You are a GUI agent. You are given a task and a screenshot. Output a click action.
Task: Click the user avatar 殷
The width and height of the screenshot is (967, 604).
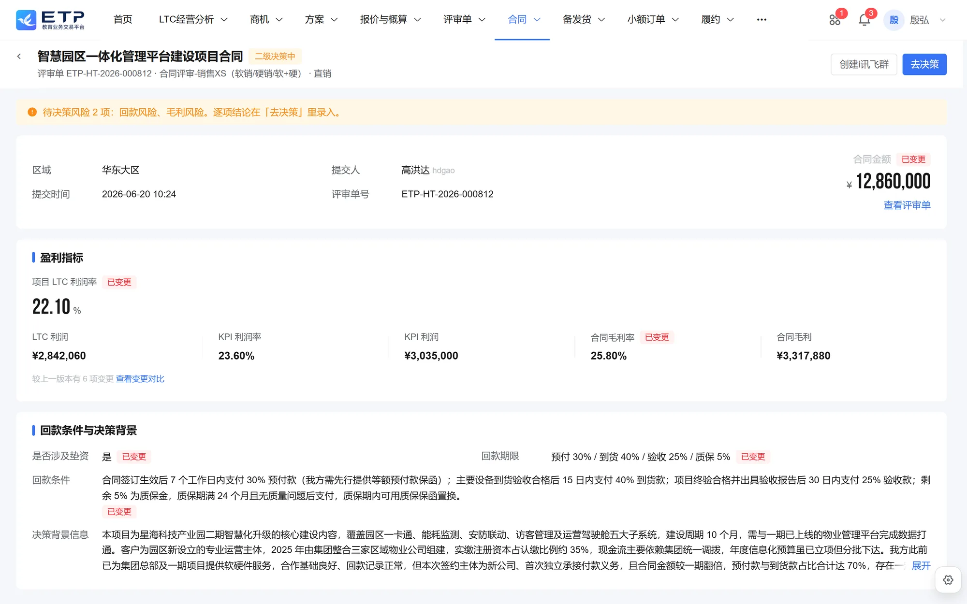tap(894, 20)
